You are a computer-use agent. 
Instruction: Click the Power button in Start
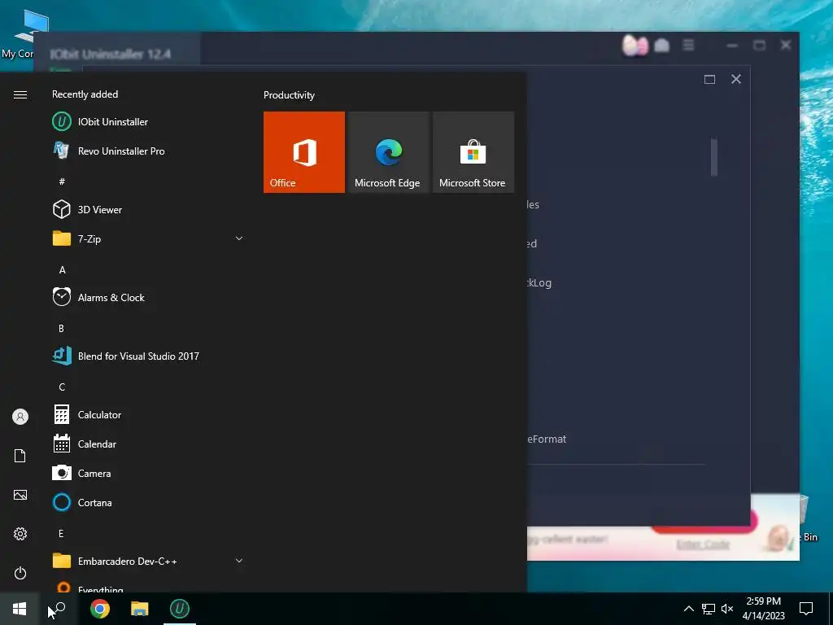(x=20, y=573)
